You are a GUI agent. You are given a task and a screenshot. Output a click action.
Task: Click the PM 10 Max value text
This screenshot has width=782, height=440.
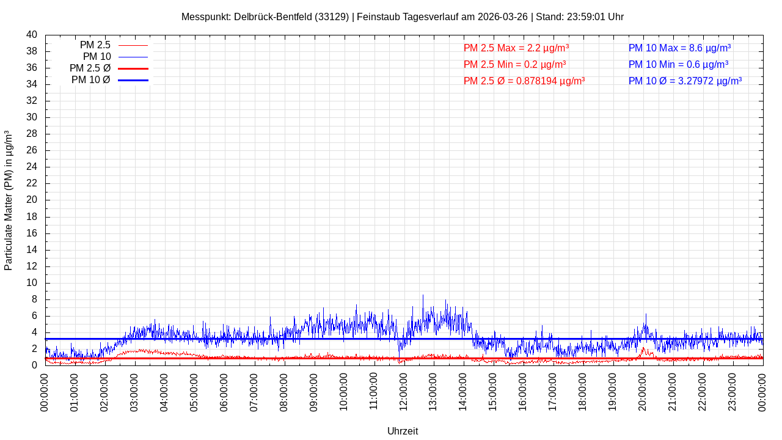679,48
